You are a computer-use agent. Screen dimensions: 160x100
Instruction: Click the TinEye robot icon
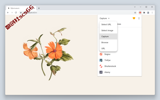coord(101,60)
